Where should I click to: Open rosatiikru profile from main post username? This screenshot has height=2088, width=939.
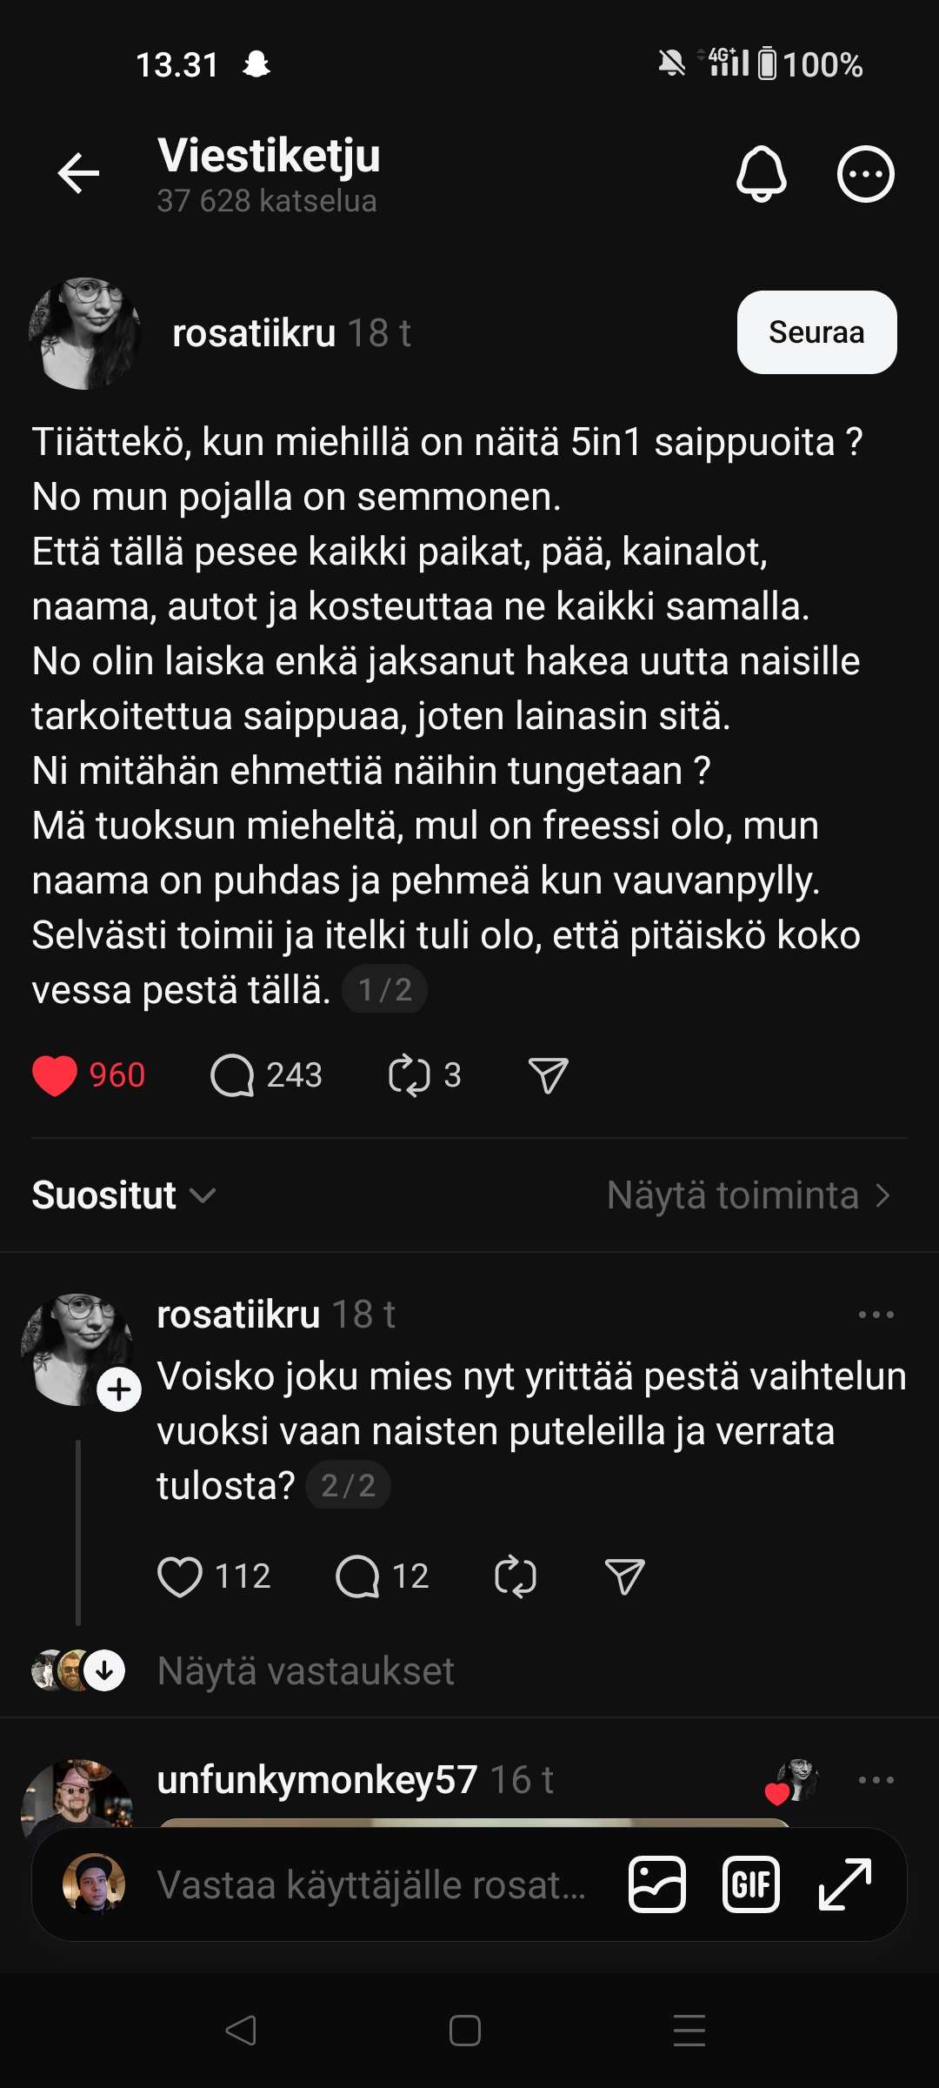(x=254, y=333)
